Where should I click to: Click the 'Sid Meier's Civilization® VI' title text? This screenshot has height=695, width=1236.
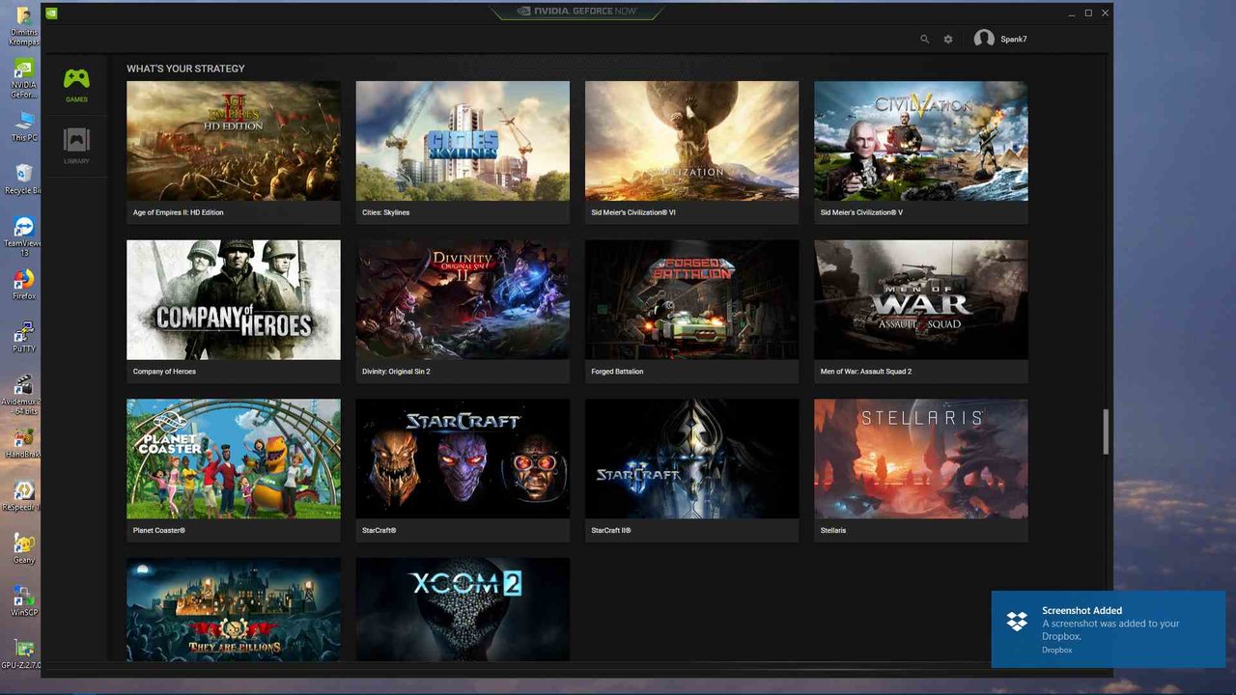click(x=633, y=212)
